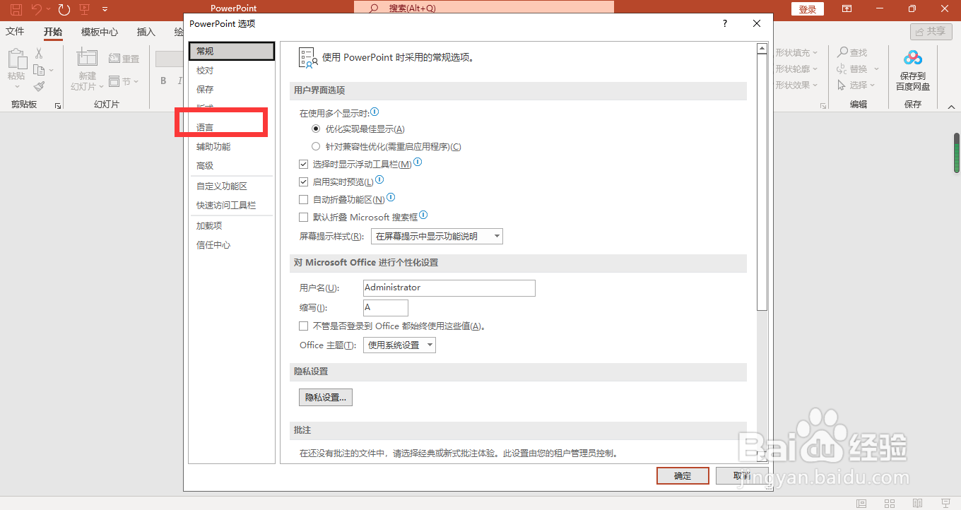
Task: Open the Section (节) dropdown
Action: coord(124,81)
